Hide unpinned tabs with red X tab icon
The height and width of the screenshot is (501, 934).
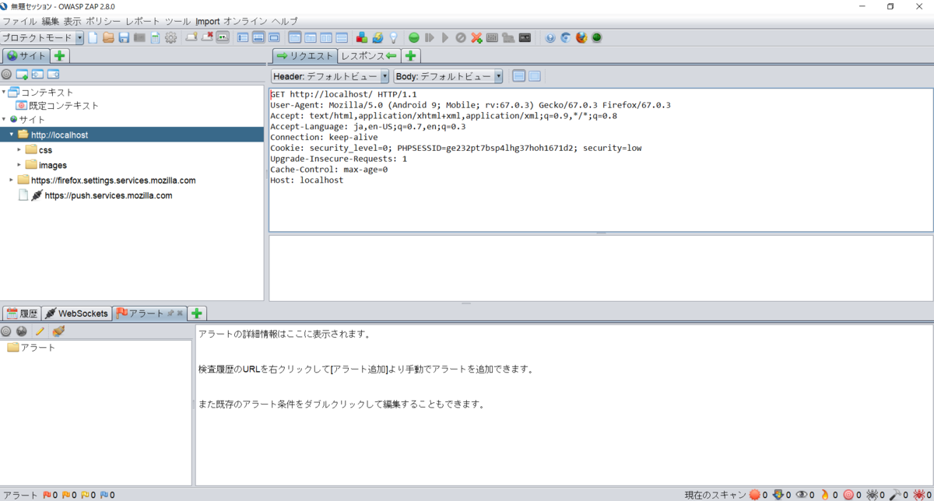click(x=207, y=37)
